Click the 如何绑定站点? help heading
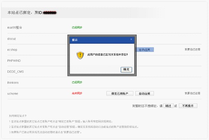The image size is (209, 140). (18, 116)
